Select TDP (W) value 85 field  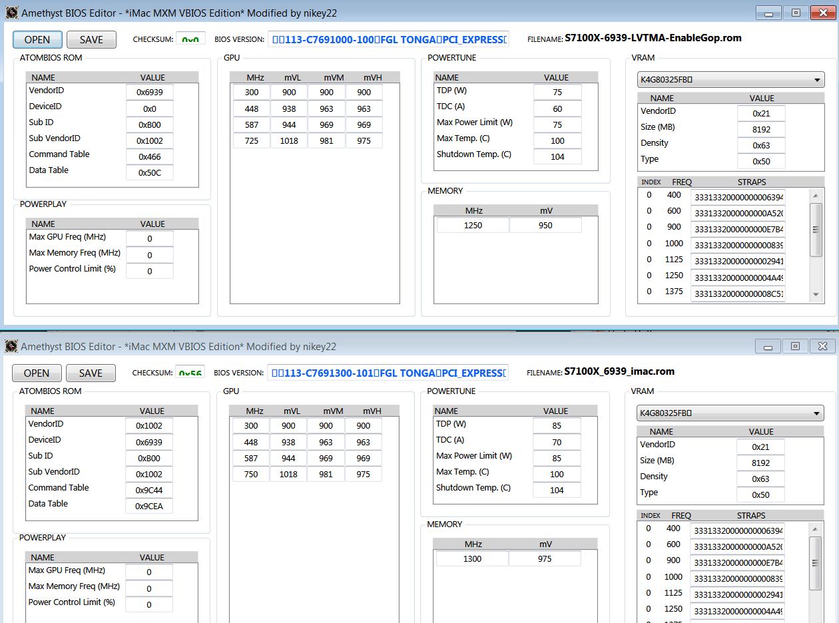click(557, 426)
